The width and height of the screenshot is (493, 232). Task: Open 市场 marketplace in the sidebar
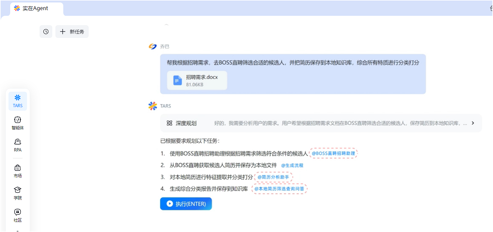tap(18, 171)
